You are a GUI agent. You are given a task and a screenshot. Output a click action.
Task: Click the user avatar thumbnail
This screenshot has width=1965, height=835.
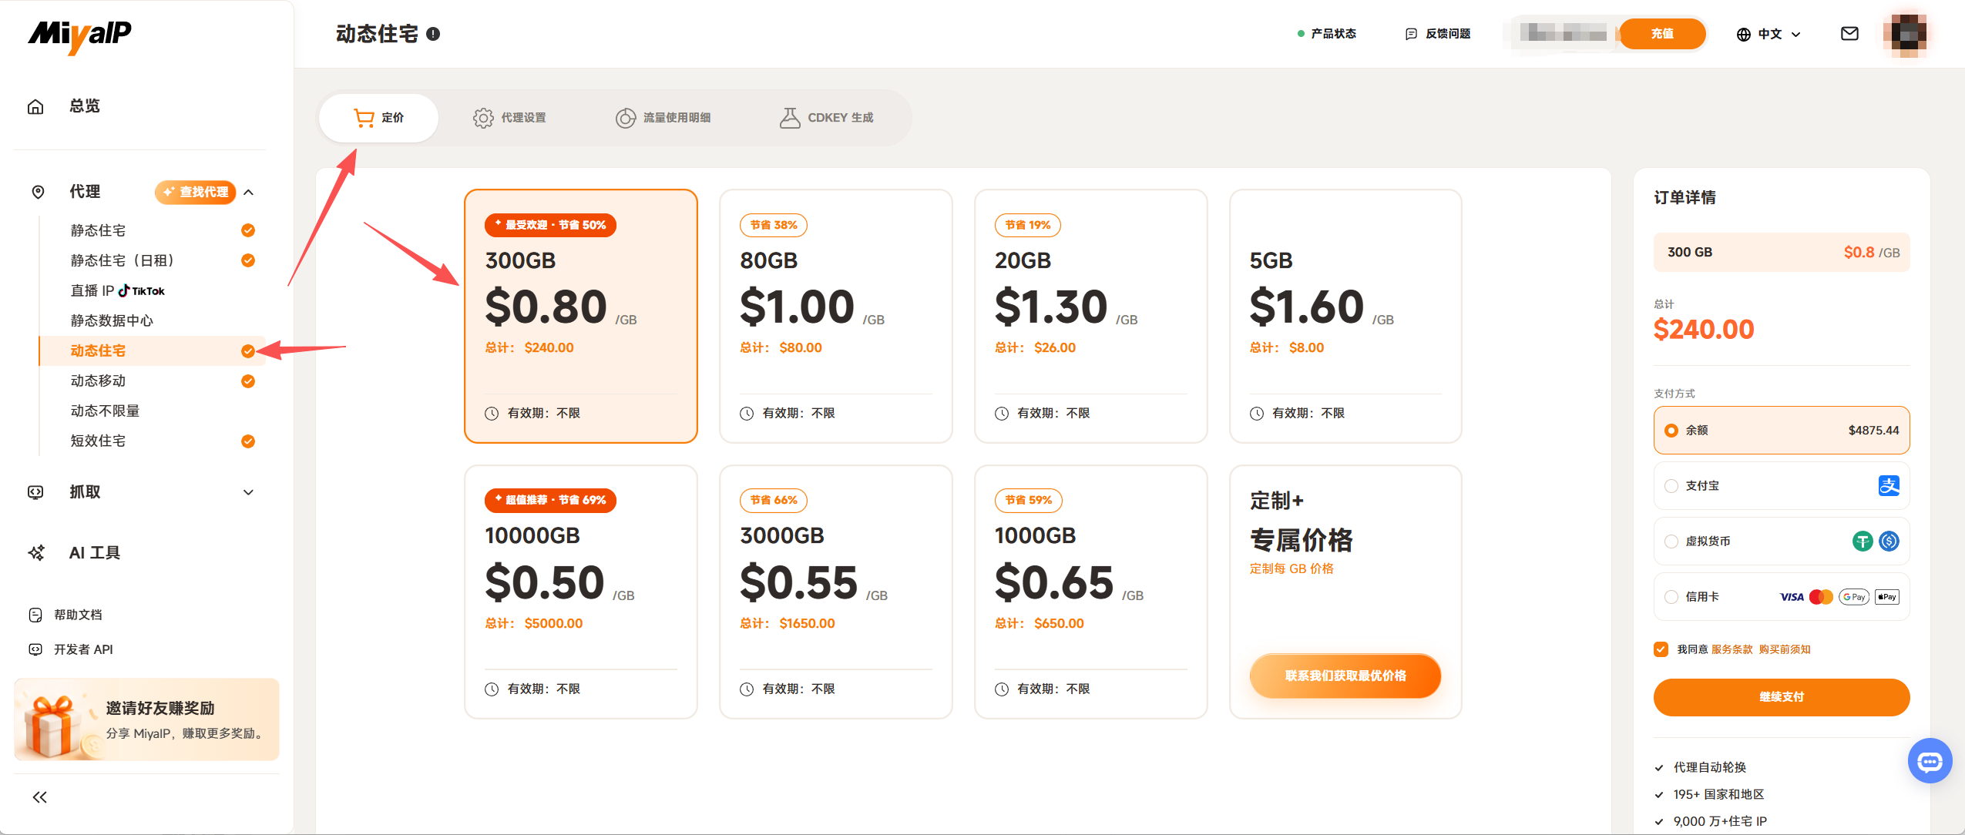(x=1905, y=34)
